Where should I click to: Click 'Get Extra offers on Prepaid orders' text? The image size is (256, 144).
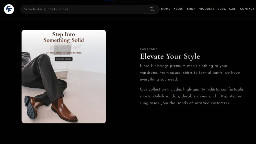point(64,53)
